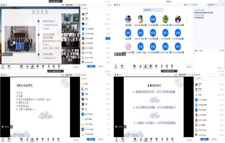Image resolution: width=225 pixels, height=143 pixels.
Task: Click the Record icon in bottom-left meeting toolbar
Action: tap(43, 139)
